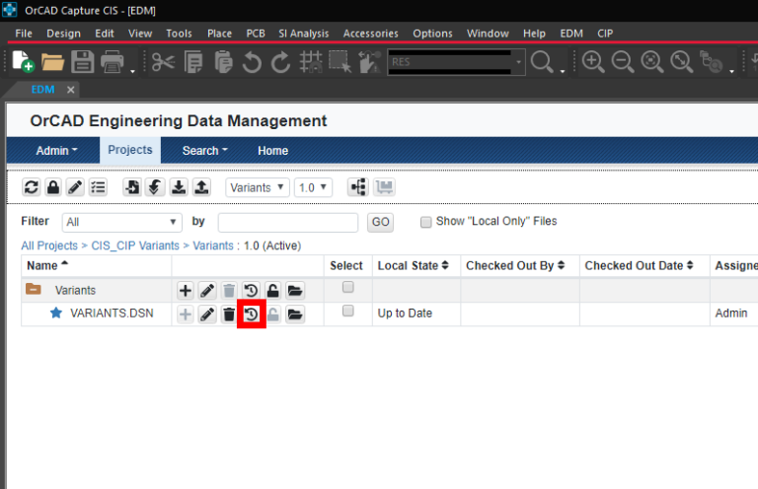Click the EDM refresh icon
The width and height of the screenshot is (758, 489).
32,187
